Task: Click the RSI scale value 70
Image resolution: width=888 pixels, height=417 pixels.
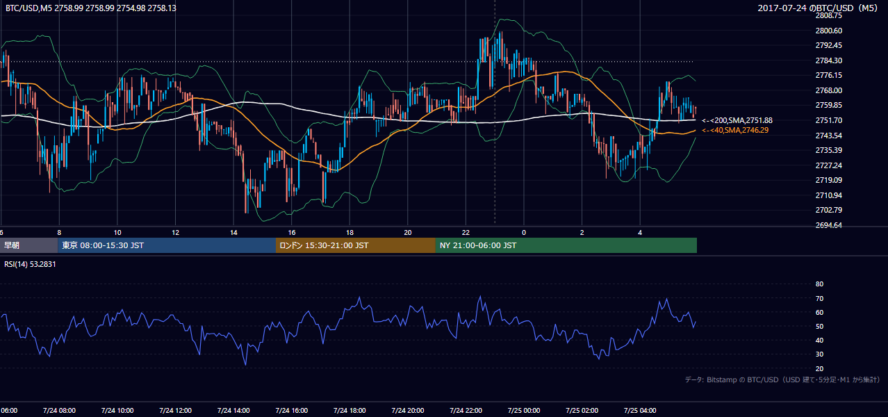Action: click(x=819, y=298)
